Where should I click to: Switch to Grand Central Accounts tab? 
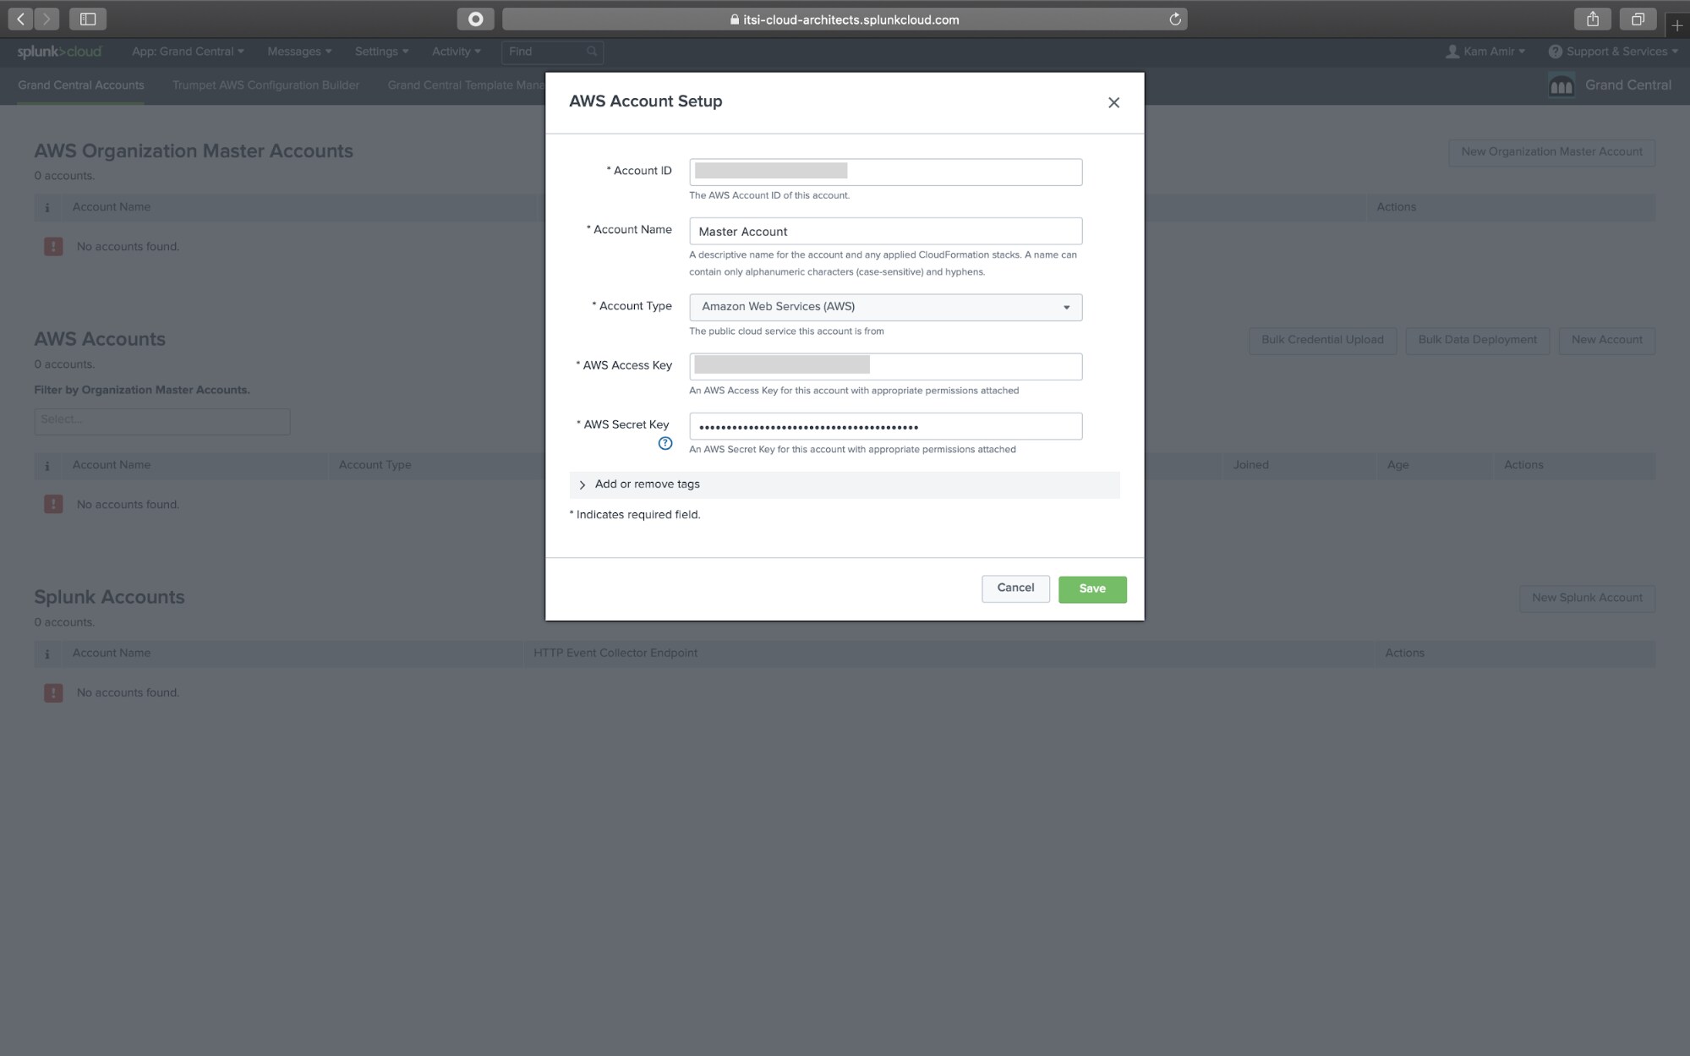(80, 85)
